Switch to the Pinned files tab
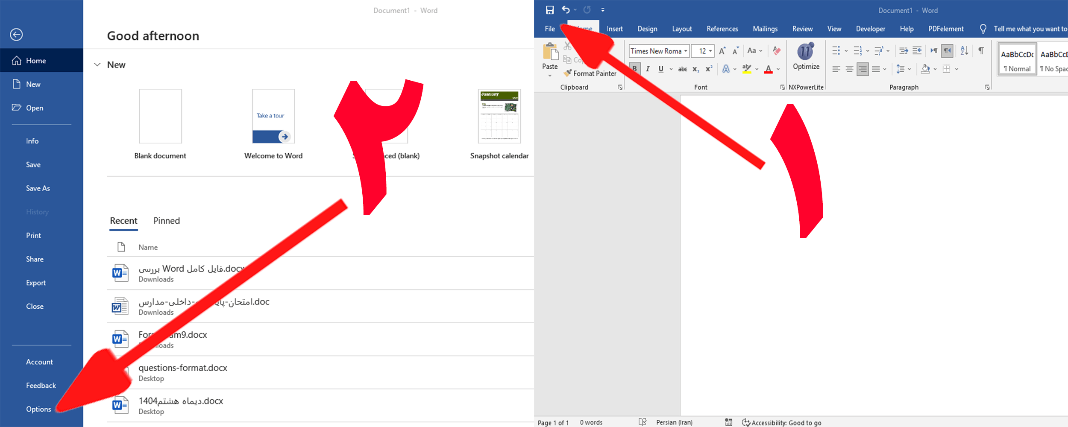 coord(167,221)
